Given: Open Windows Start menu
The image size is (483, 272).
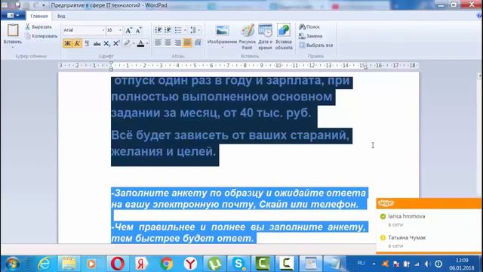Looking at the screenshot, I should click(12, 264).
